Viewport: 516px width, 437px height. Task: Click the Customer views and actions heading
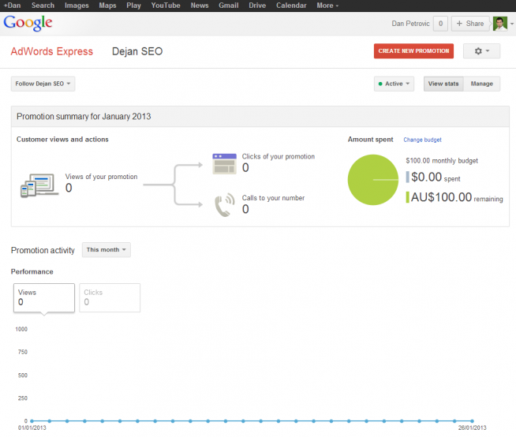click(62, 140)
